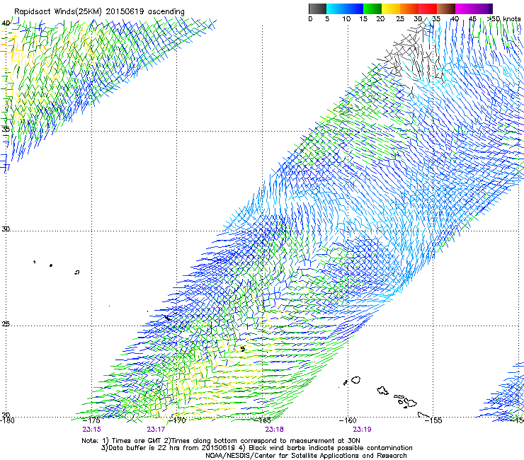The image size is (524, 460).
Task: Click the latitude label '40'
Action: click(x=6, y=23)
